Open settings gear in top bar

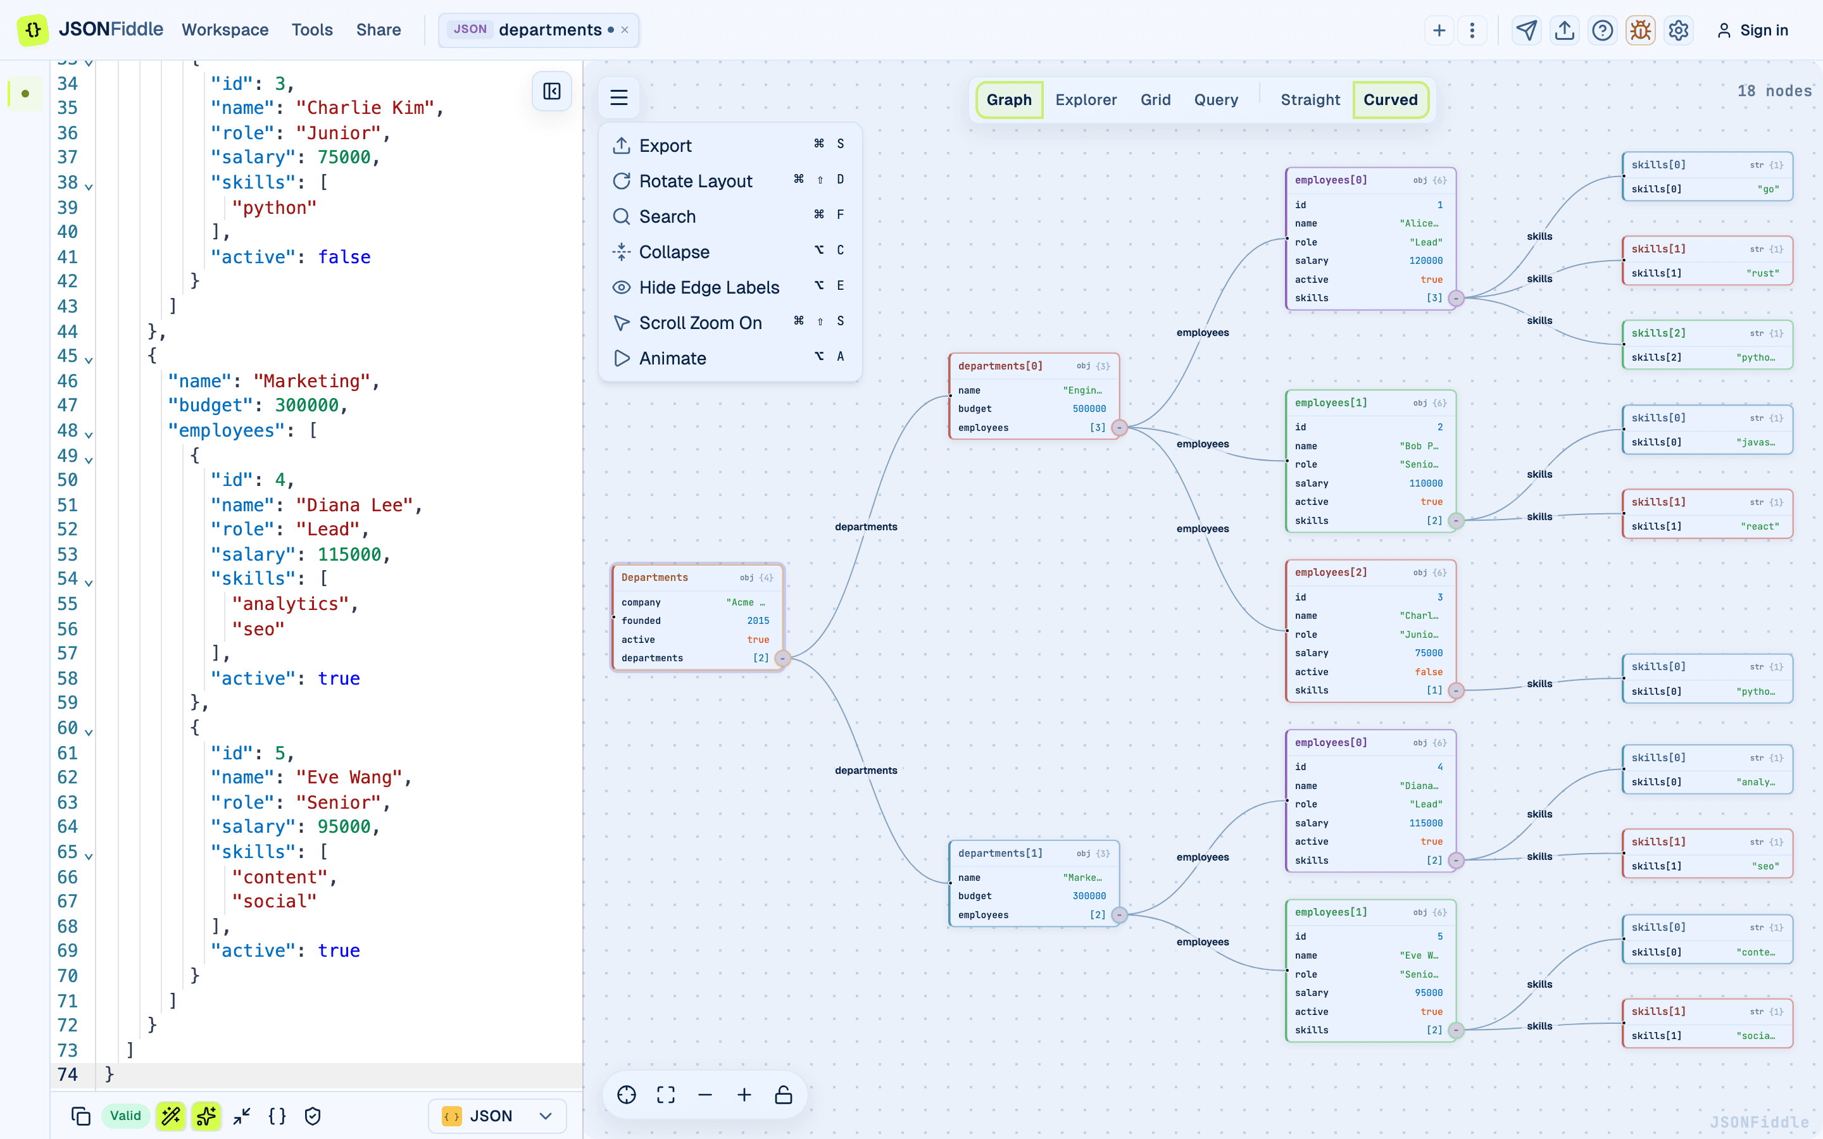tap(1679, 30)
